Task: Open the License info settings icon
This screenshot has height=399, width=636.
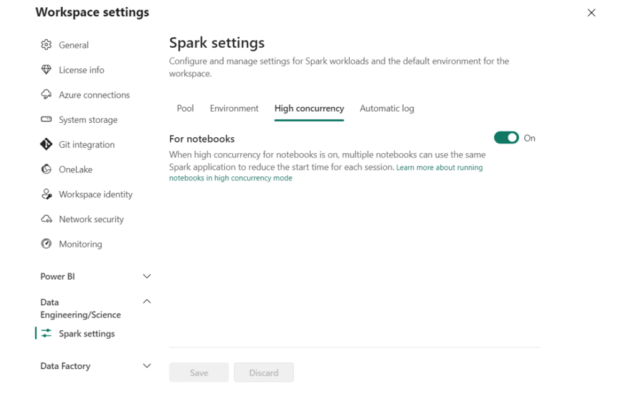Action: pyautogui.click(x=46, y=69)
